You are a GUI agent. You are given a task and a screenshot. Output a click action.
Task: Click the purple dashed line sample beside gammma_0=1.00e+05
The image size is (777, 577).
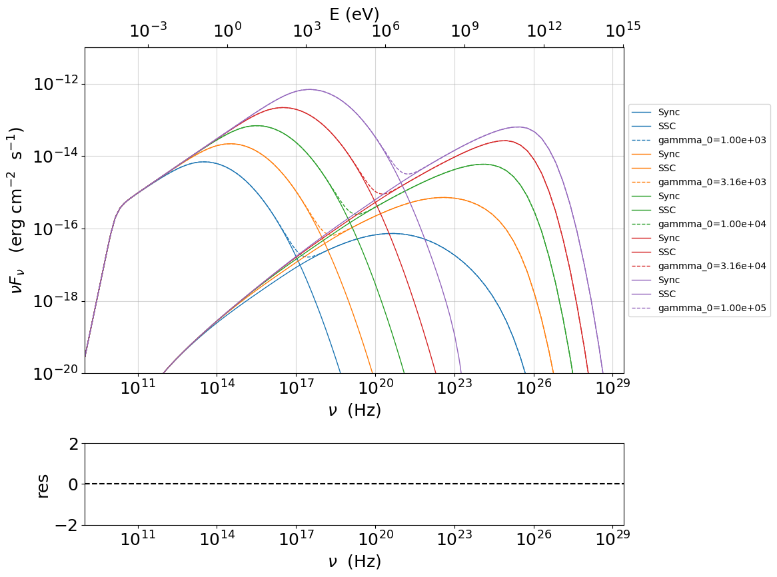tap(641, 308)
